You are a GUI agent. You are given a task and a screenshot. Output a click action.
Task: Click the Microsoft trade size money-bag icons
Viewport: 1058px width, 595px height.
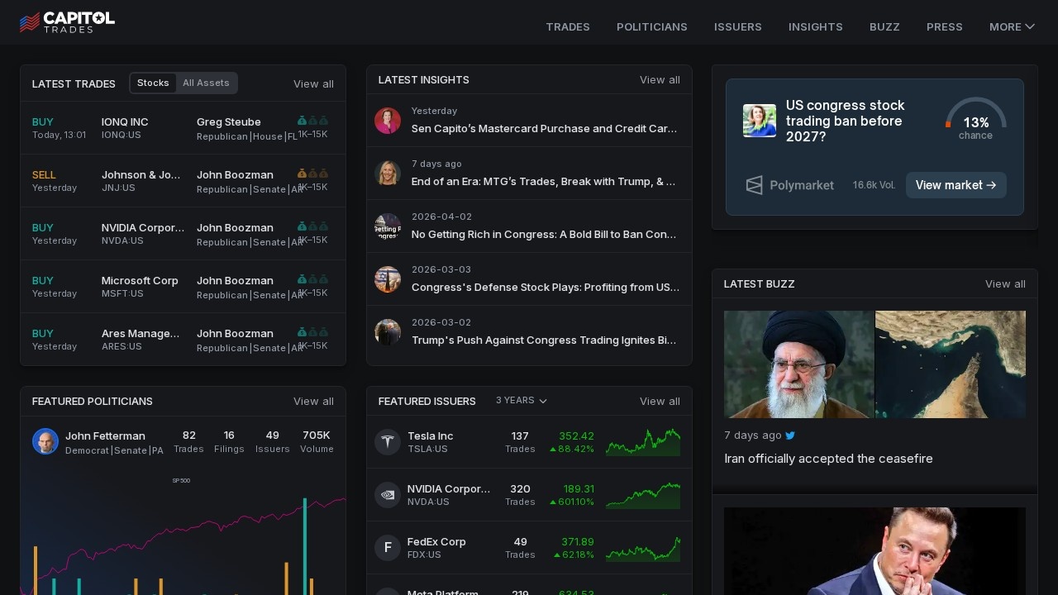pos(312,279)
